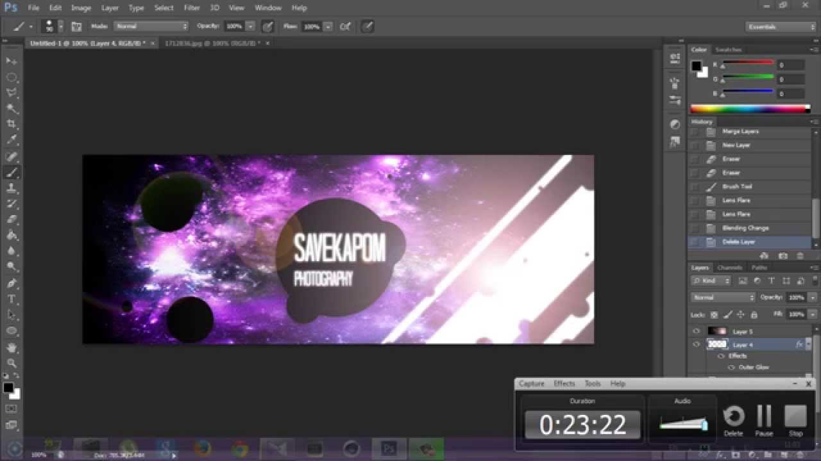821x461 pixels.
Task: Select the Zoom tool
Action: point(12,363)
